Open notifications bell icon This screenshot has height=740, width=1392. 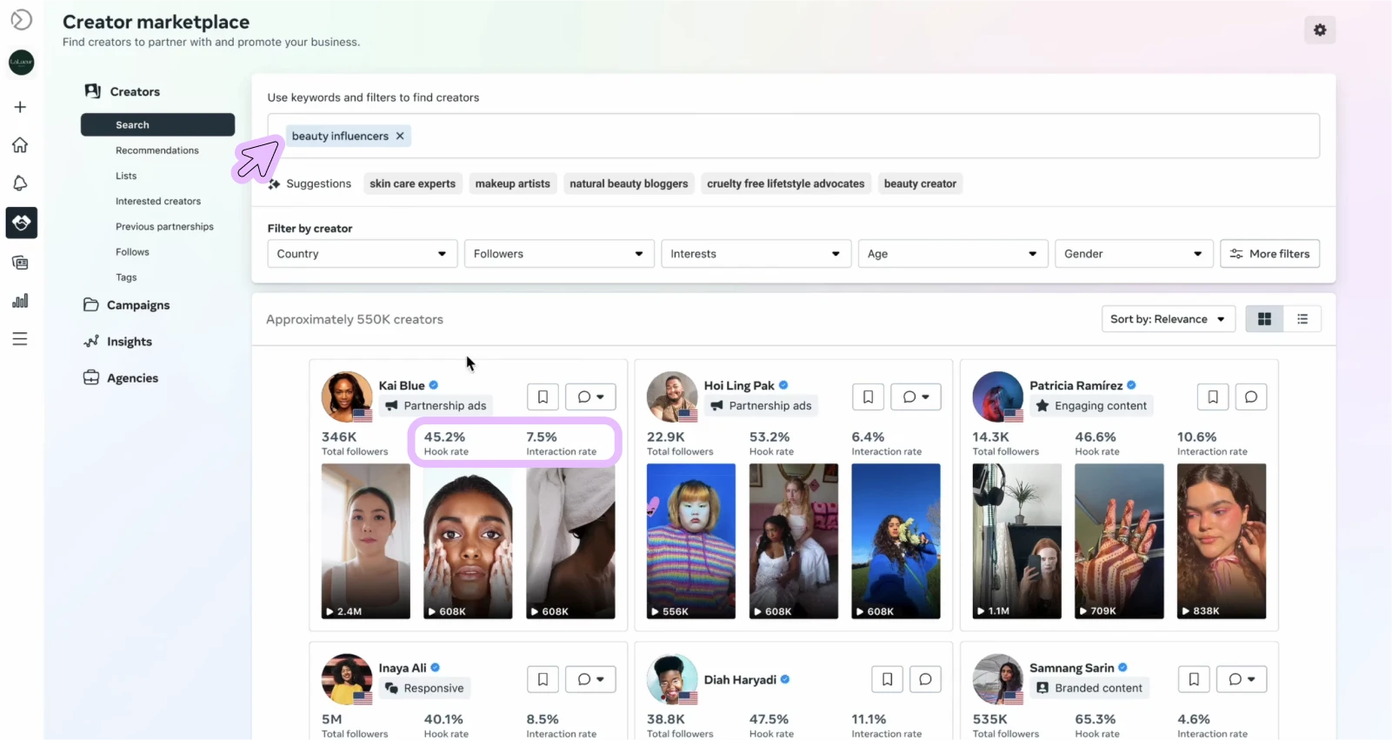click(x=20, y=183)
